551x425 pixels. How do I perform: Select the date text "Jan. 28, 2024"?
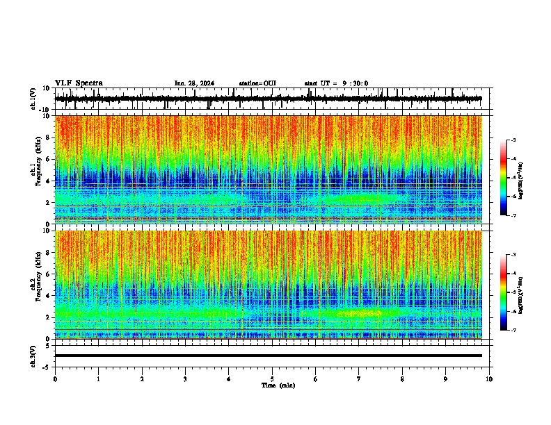[194, 83]
